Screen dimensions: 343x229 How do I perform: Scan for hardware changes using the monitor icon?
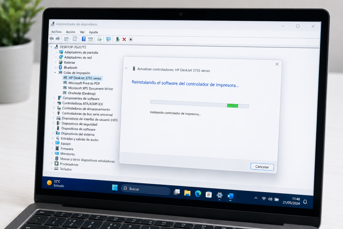click(x=109, y=39)
